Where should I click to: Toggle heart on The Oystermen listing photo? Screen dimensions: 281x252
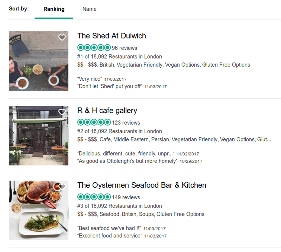tap(62, 187)
